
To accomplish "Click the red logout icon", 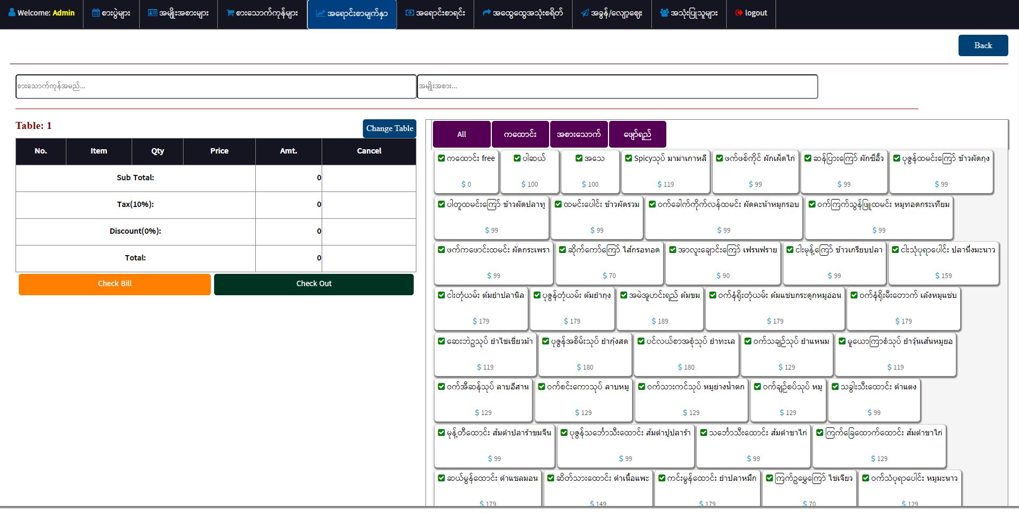I will pos(739,13).
